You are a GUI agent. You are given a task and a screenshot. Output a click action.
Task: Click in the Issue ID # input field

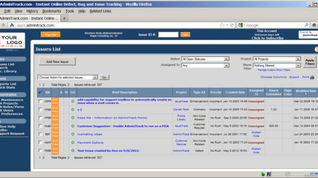click(168, 35)
